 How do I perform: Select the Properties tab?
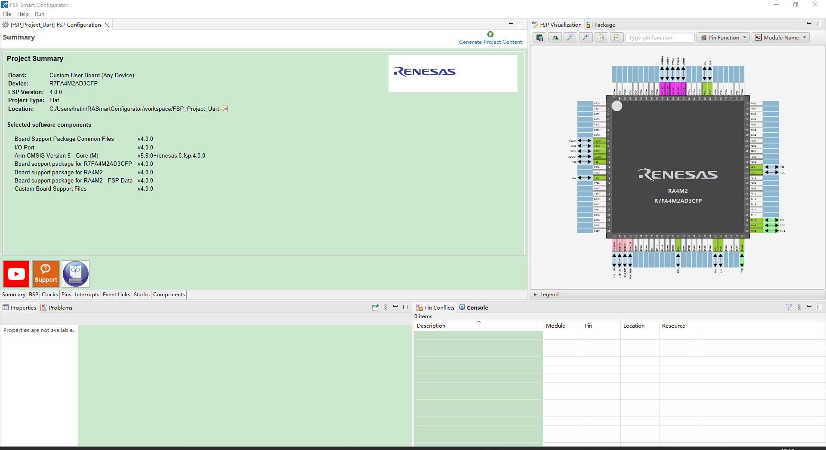click(x=19, y=307)
